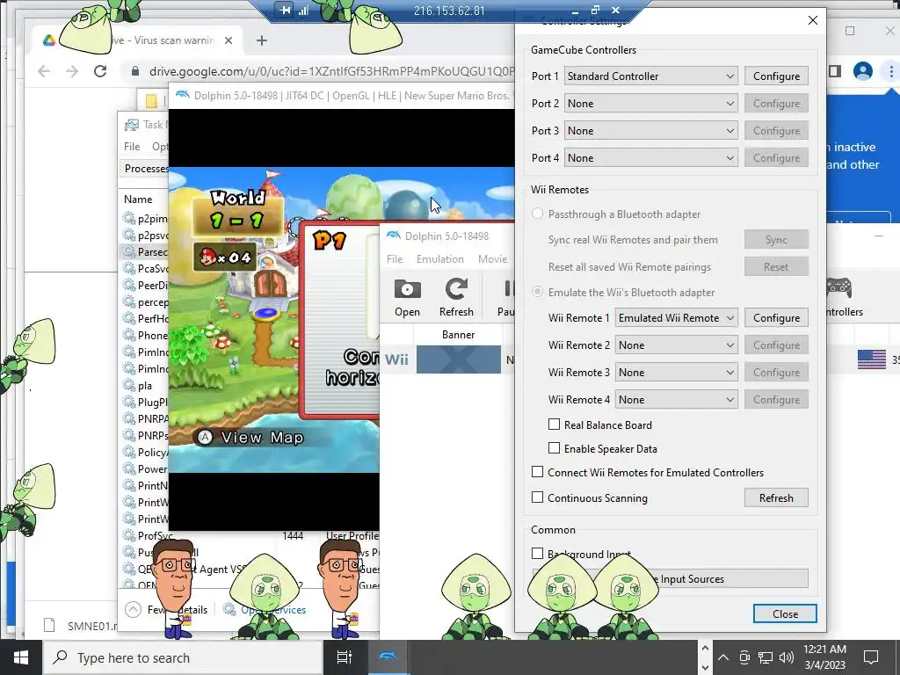Click the taskbar clock
The height and width of the screenshot is (675, 900).
click(x=824, y=657)
